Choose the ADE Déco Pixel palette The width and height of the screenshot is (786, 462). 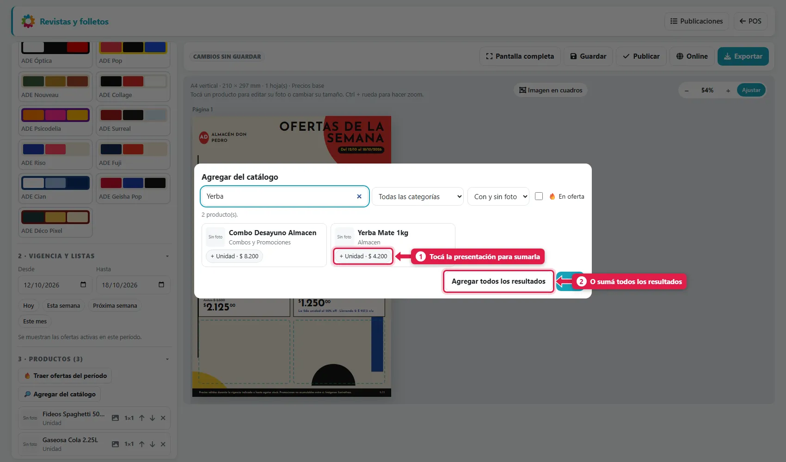click(x=55, y=223)
